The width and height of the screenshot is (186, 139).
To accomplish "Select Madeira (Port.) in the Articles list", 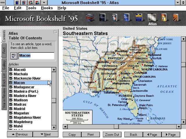I will point(30,92).
